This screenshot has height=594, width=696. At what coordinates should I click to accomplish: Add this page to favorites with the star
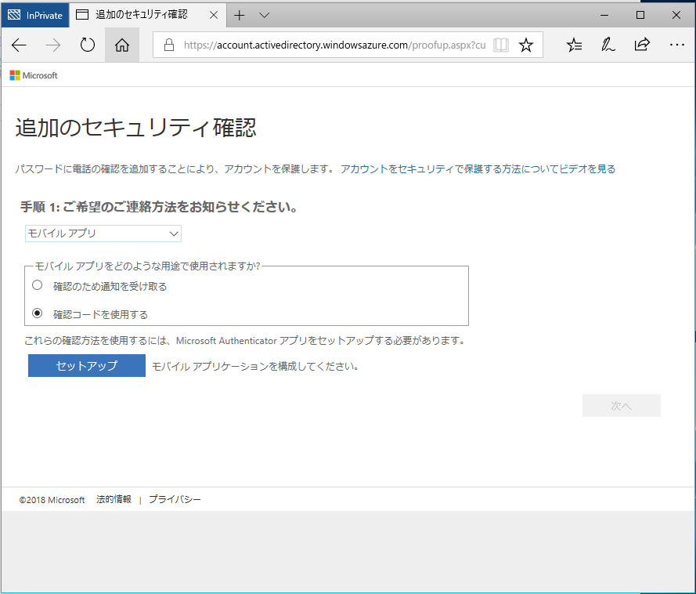point(525,45)
